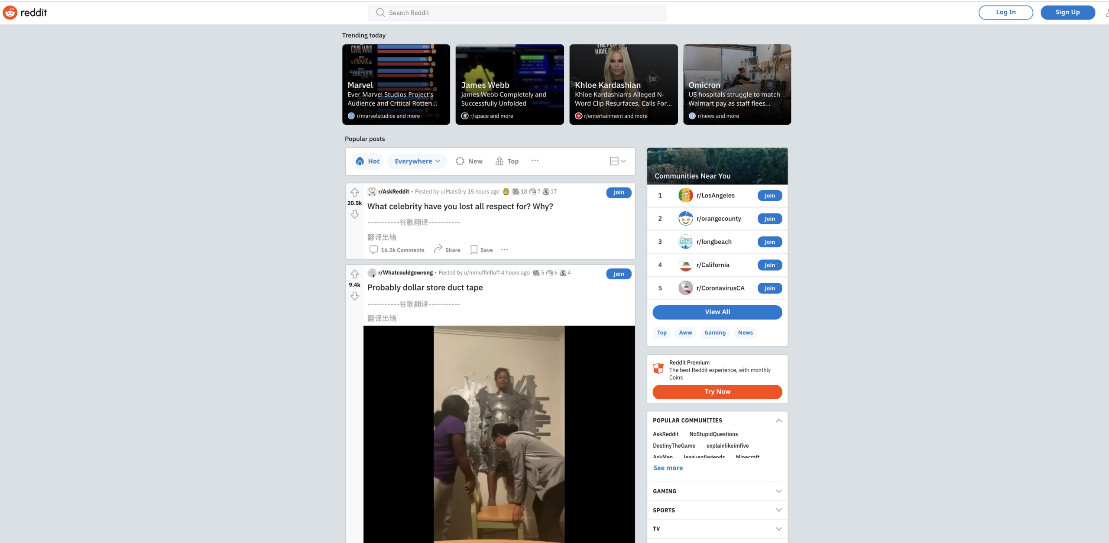This screenshot has width=1109, height=543.
Task: Open u/mmuffinfluff user profile link
Action: pos(482,273)
